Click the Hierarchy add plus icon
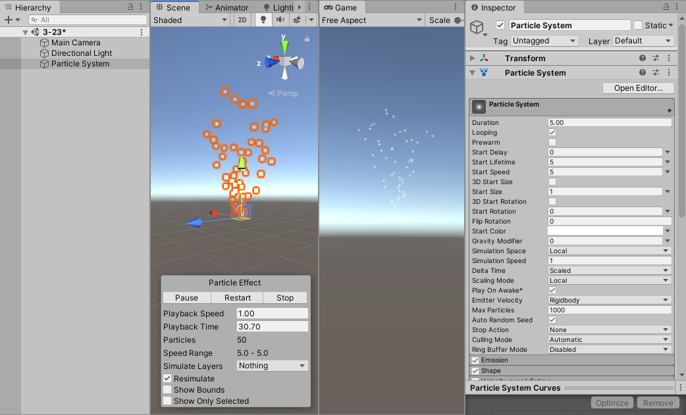 point(9,20)
